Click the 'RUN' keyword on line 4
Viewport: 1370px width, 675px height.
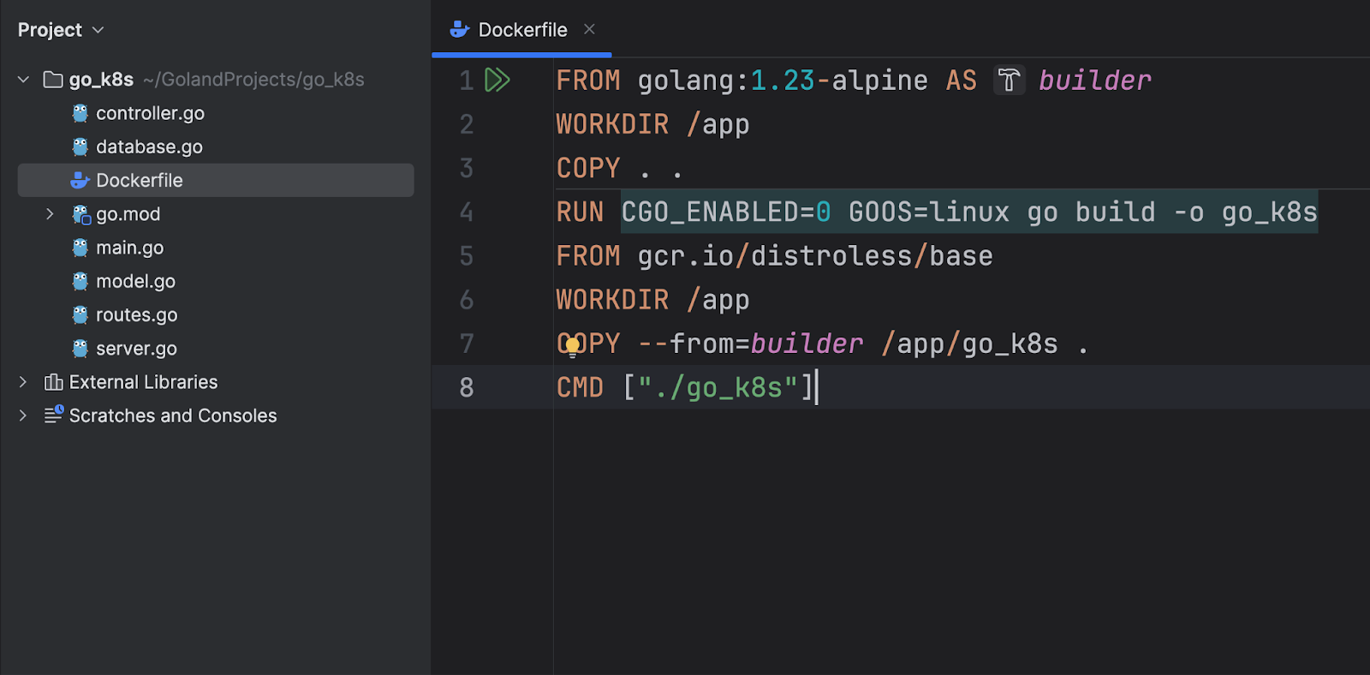pos(580,212)
